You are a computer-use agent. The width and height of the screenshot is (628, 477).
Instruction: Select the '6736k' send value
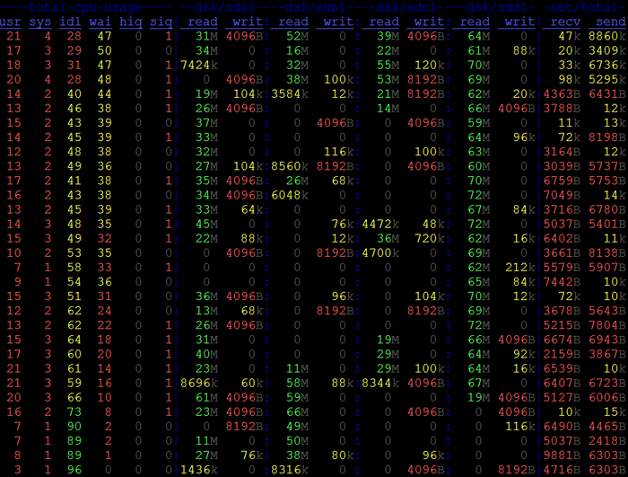607,65
